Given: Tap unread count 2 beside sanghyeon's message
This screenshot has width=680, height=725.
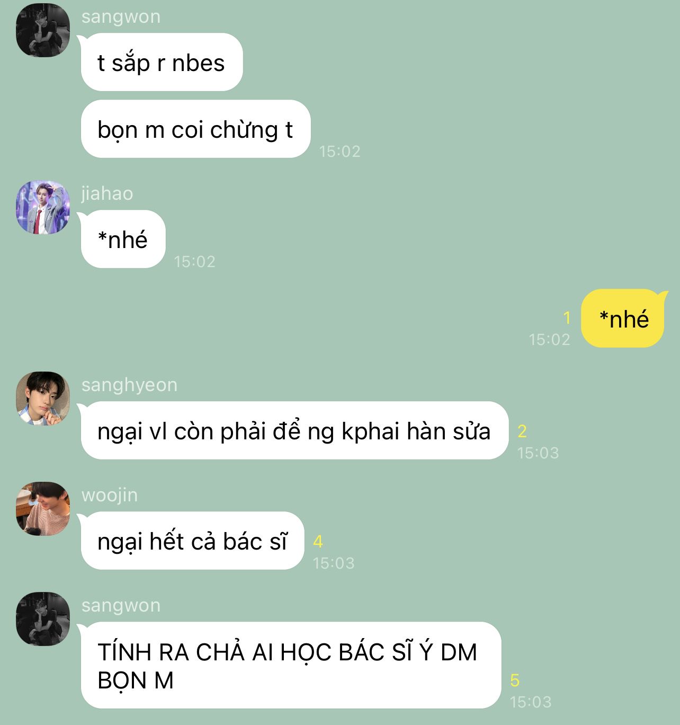Looking at the screenshot, I should pyautogui.click(x=522, y=431).
